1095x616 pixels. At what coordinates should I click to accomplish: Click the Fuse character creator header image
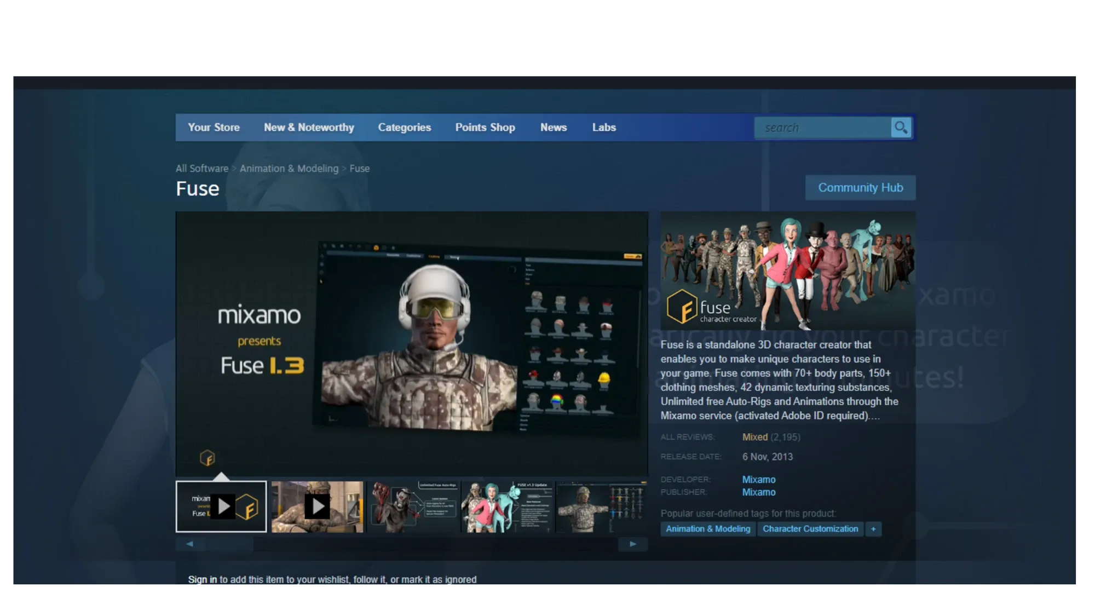pos(787,270)
